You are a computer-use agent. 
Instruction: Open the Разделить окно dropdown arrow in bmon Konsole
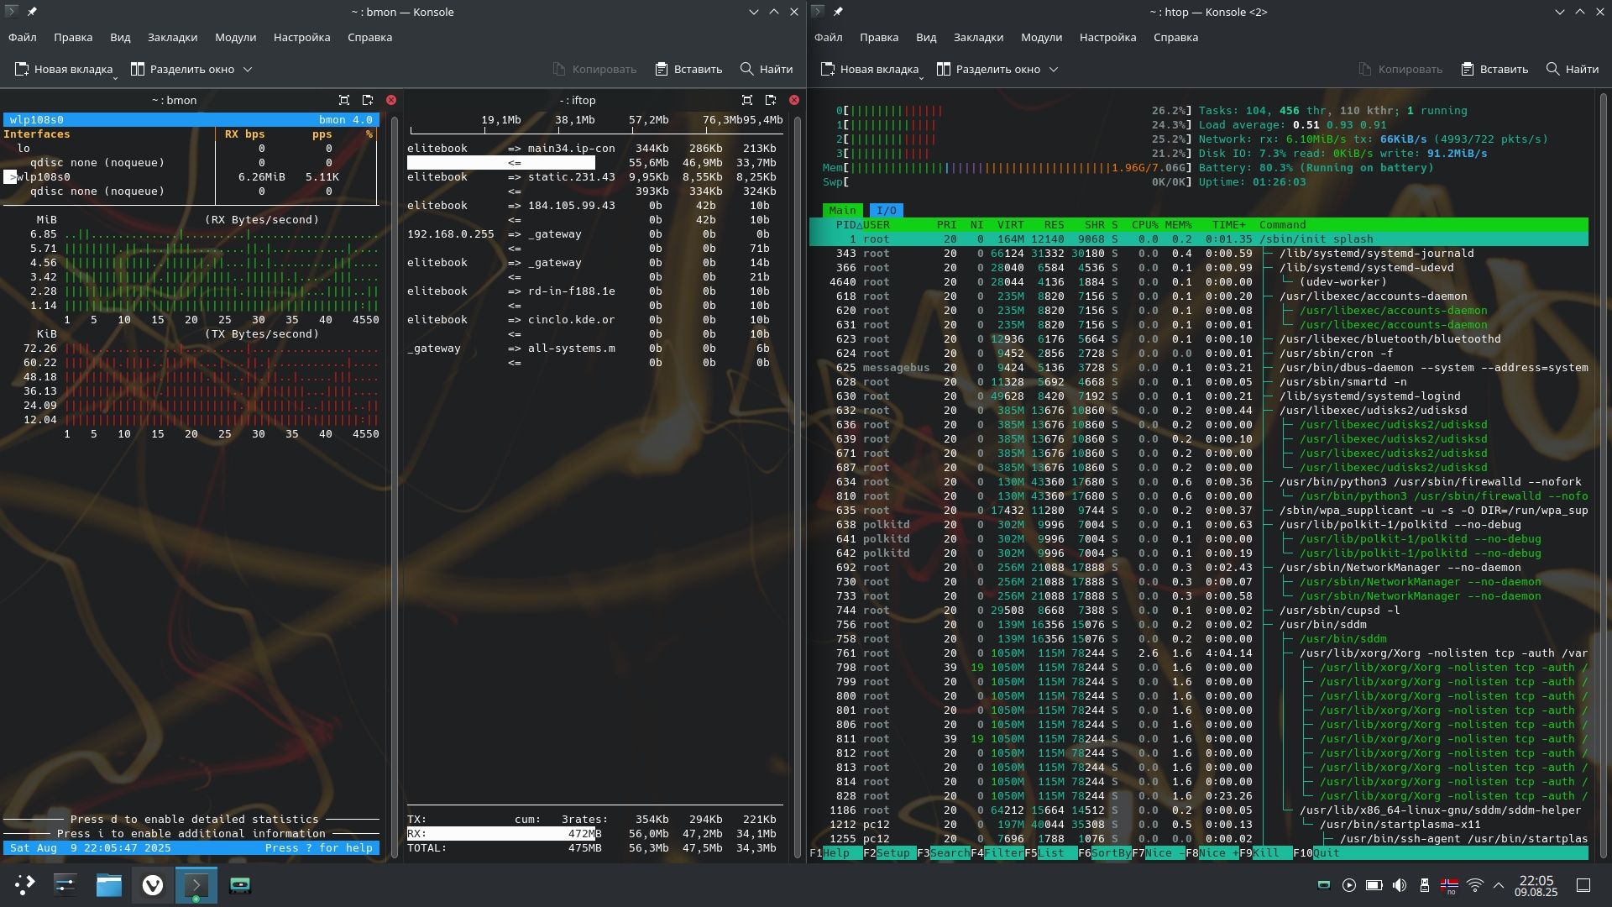click(x=248, y=69)
